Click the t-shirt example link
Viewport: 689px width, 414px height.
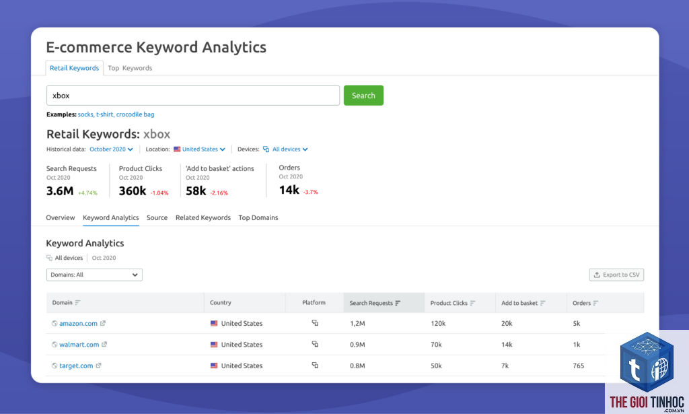click(104, 114)
